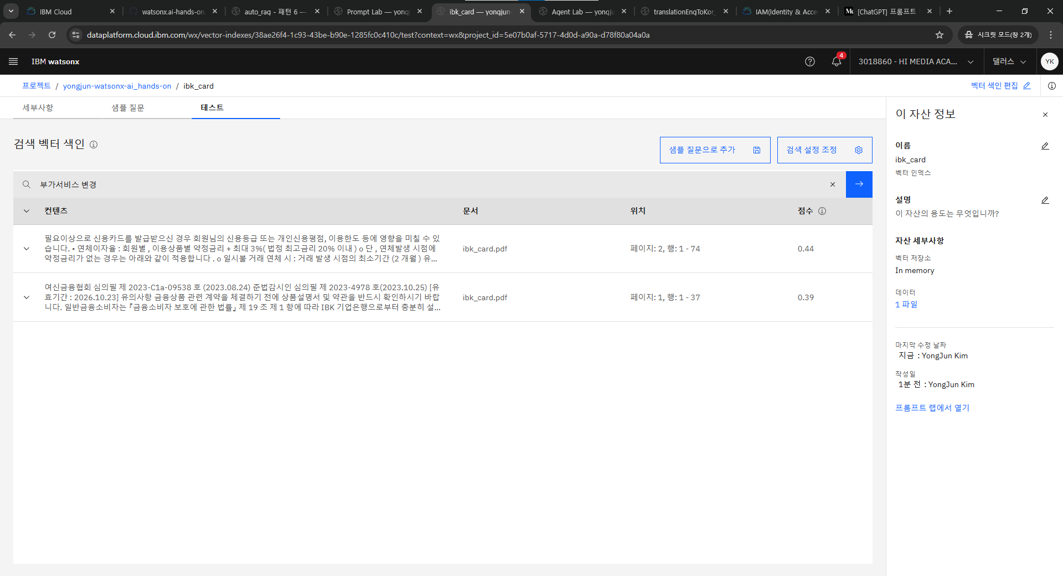Open the Chrome three-dot menu

1051,35
